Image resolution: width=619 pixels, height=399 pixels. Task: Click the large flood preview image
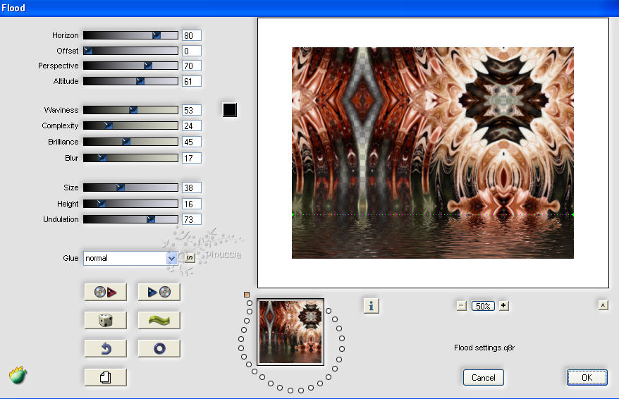[433, 153]
